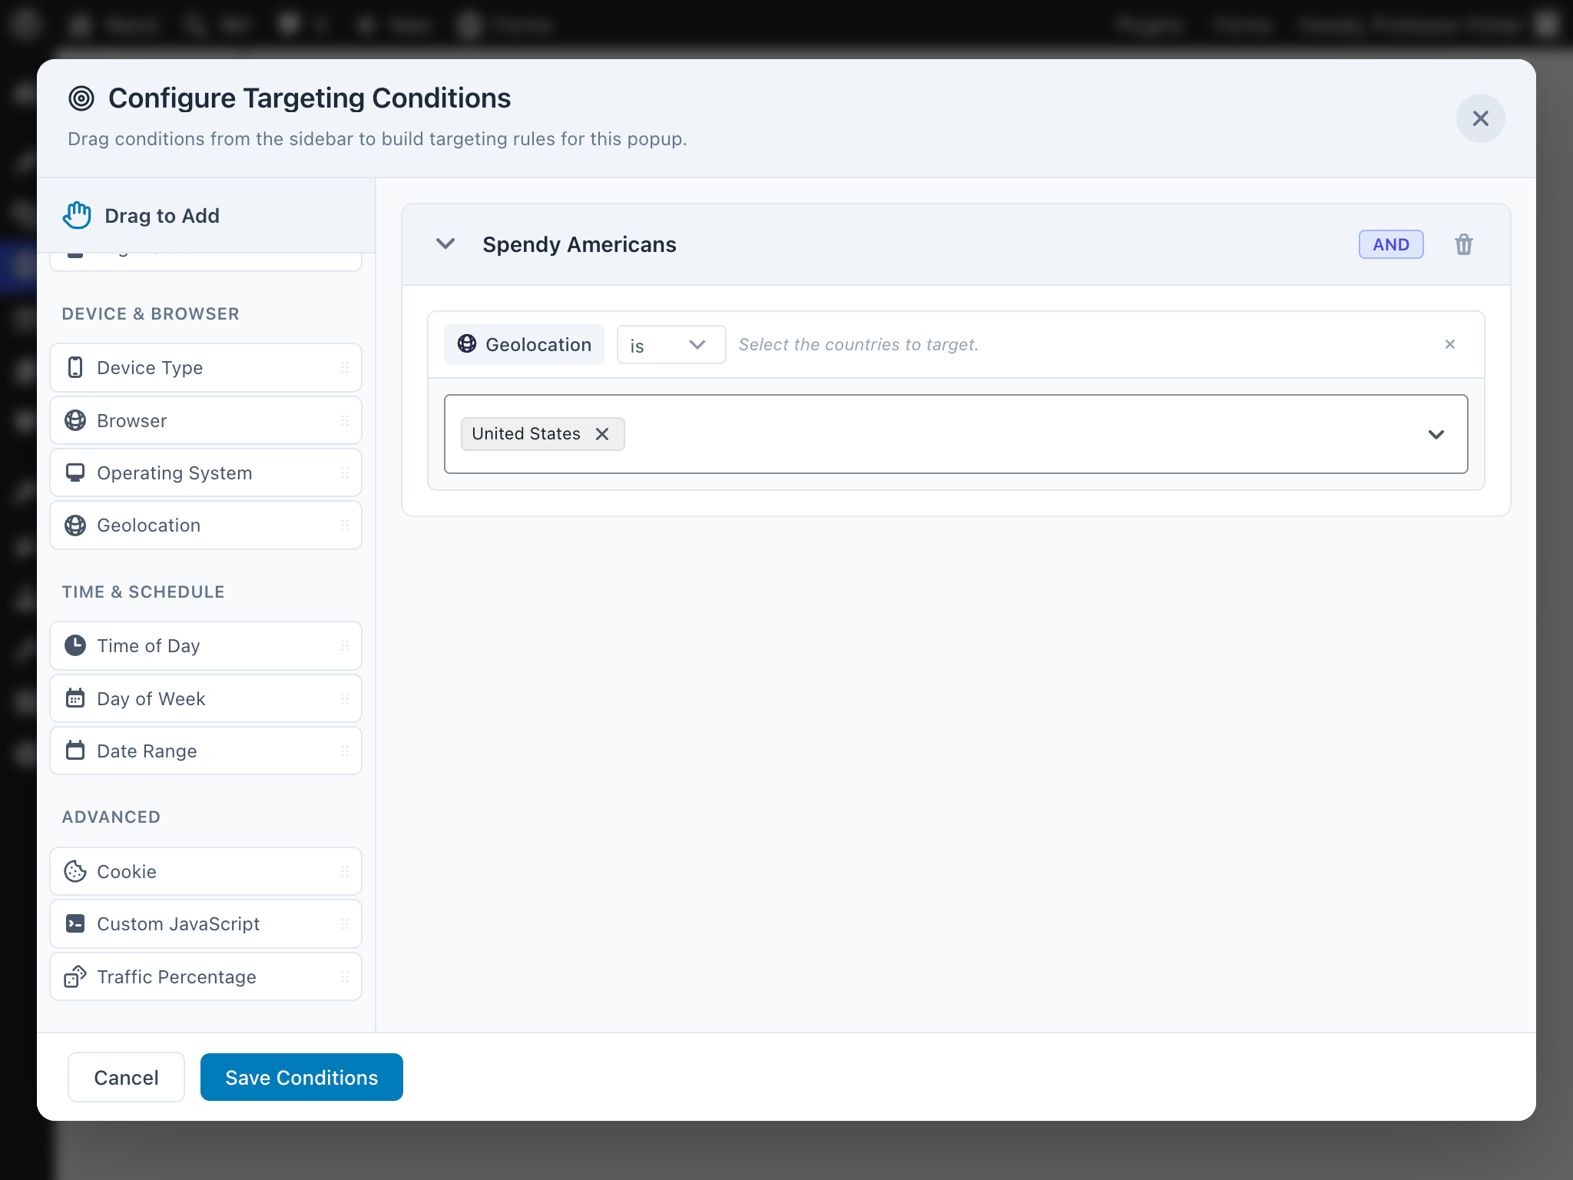Screen dimensions: 1573x1180
Task: Click the Custom JavaScript terminal icon
Action: tap(75, 923)
